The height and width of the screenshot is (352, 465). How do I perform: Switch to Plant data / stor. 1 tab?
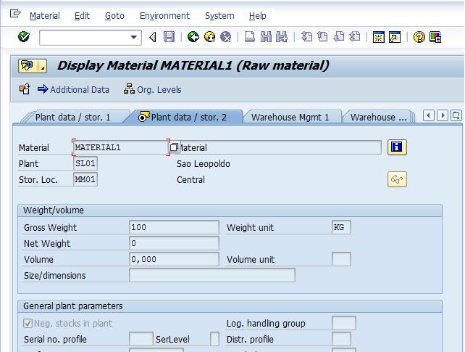[72, 117]
